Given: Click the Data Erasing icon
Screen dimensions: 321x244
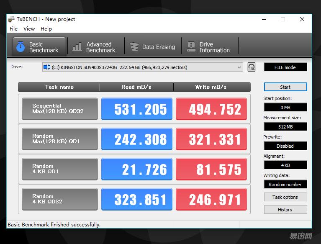Looking at the screenshot, I should pyautogui.click(x=134, y=47).
